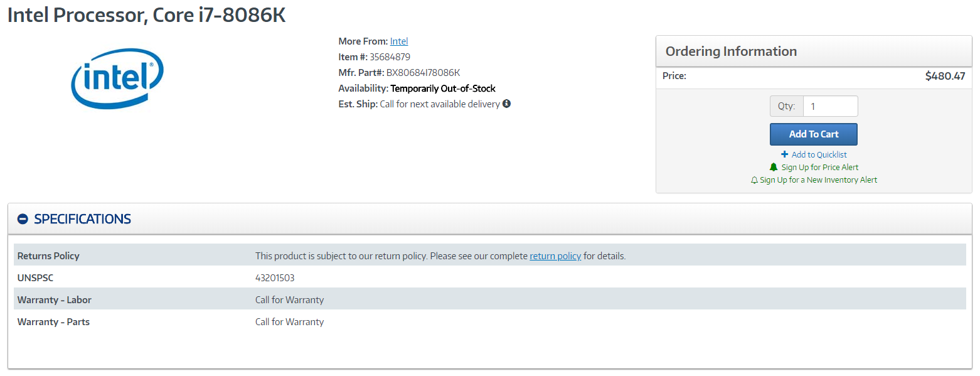This screenshot has width=980, height=376.
Task: Click the plus icon for Add to Quicklist
Action: [784, 154]
